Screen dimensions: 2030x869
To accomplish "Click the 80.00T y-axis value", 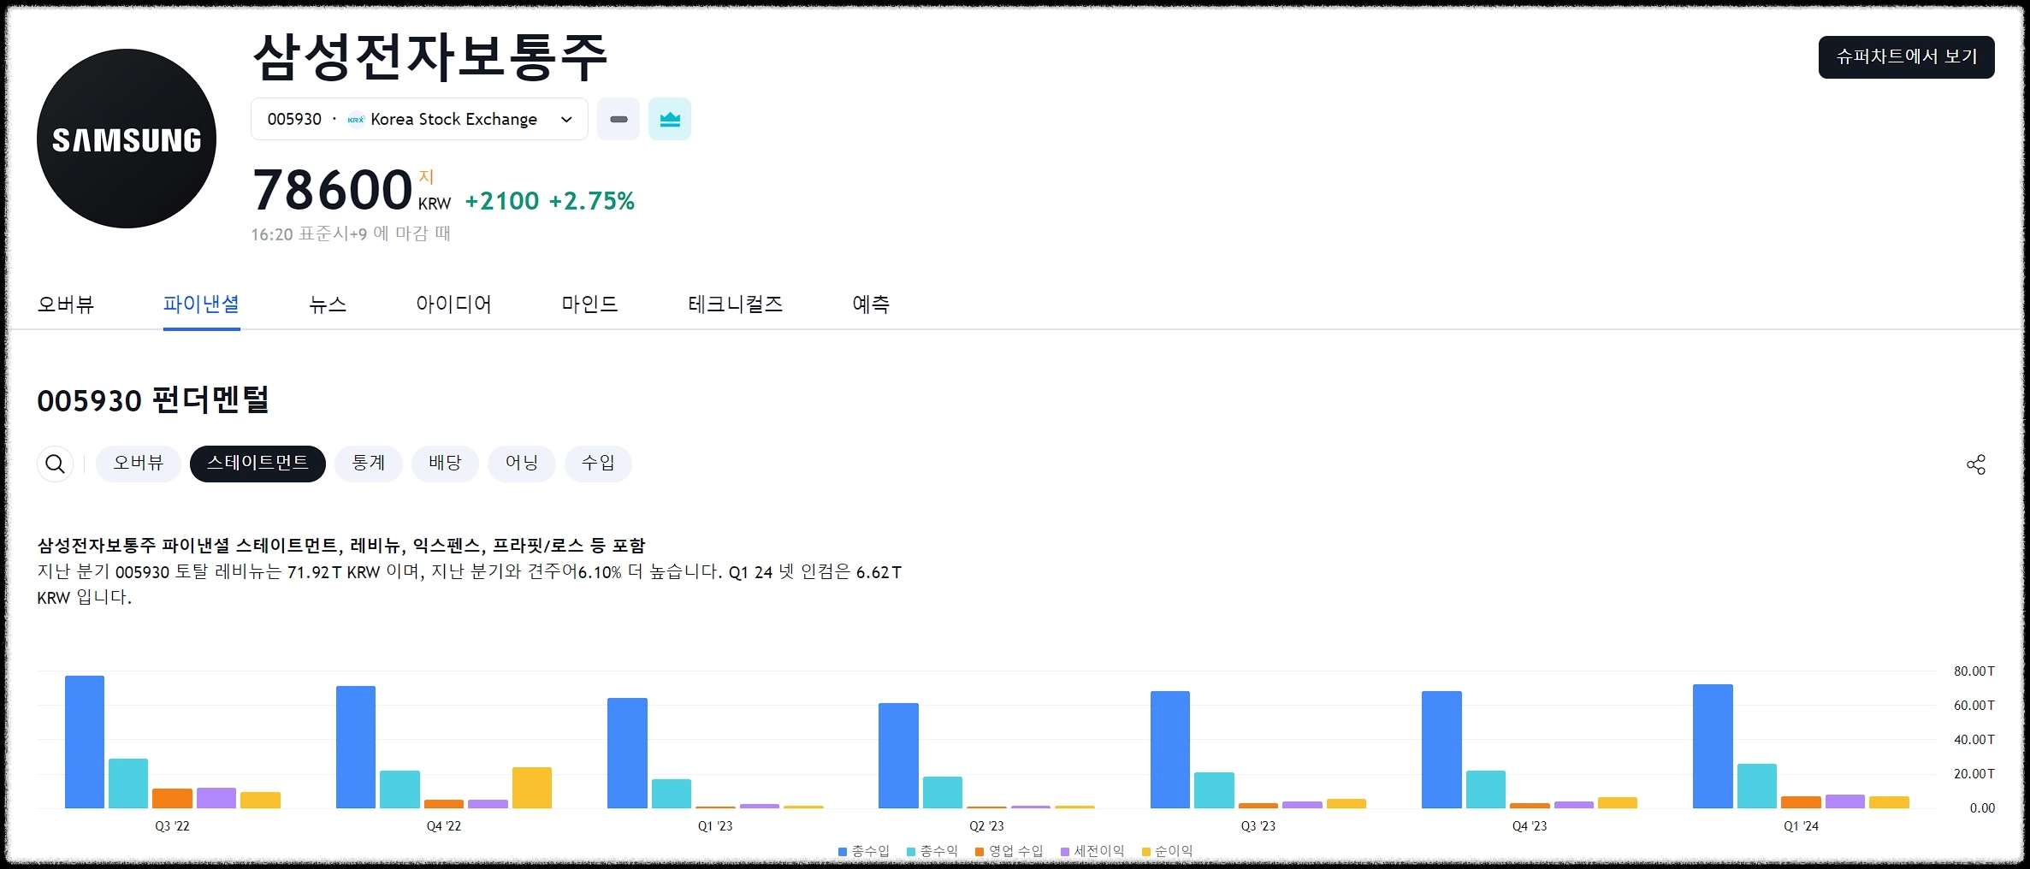I will coord(1974,671).
